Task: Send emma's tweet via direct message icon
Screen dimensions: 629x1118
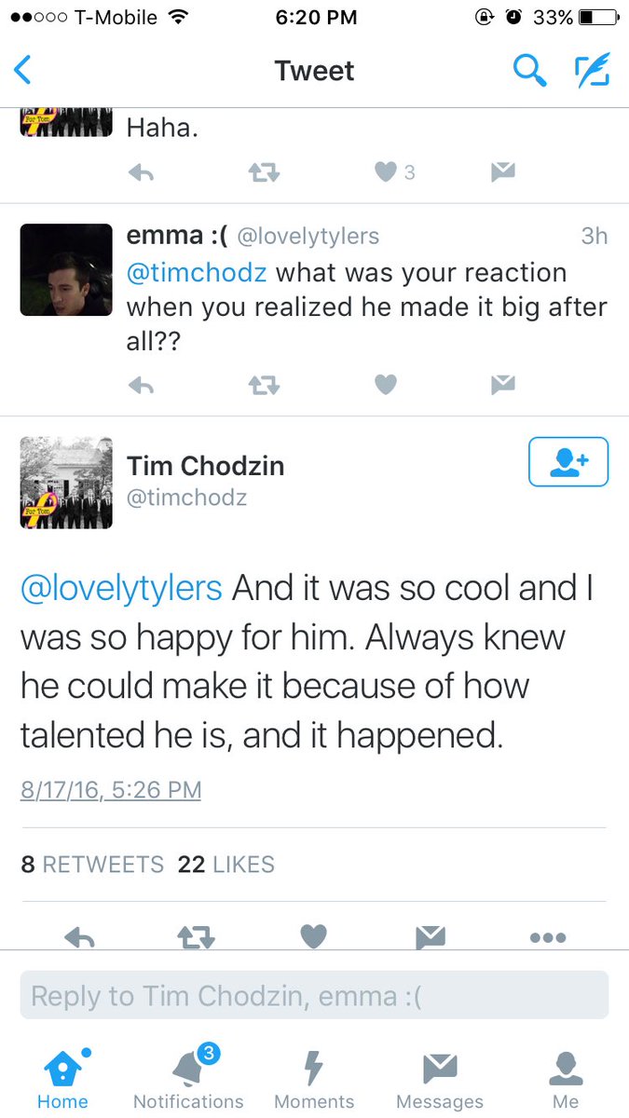Action: tap(503, 384)
